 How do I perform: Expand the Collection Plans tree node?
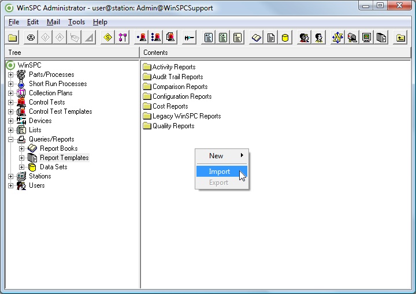tap(10, 94)
